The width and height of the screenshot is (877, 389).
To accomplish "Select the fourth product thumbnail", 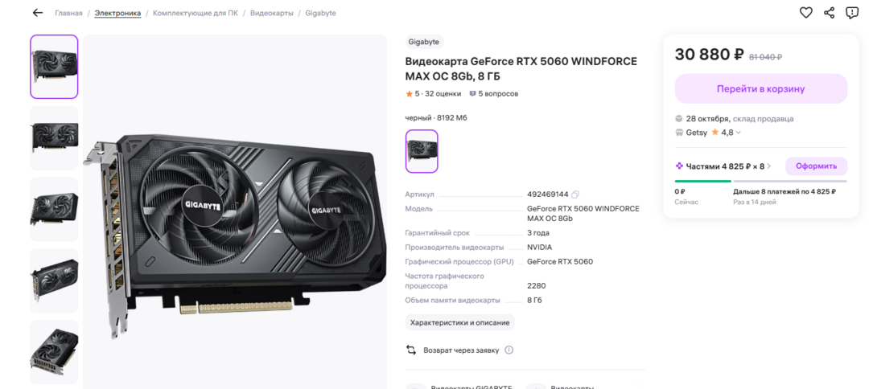I will [x=54, y=280].
